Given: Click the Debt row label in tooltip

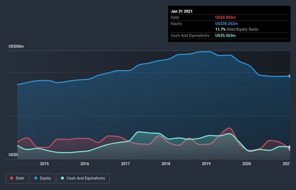Looking at the screenshot, I should (175, 17).
